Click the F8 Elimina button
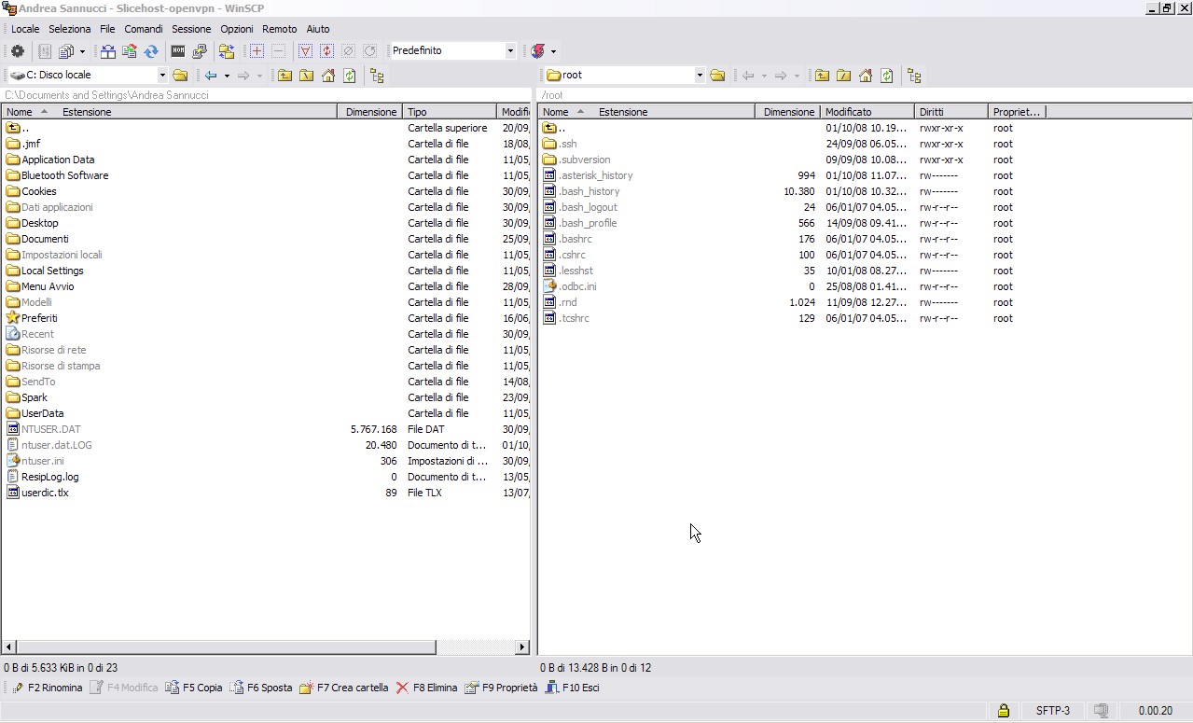This screenshot has width=1193, height=723. (426, 688)
